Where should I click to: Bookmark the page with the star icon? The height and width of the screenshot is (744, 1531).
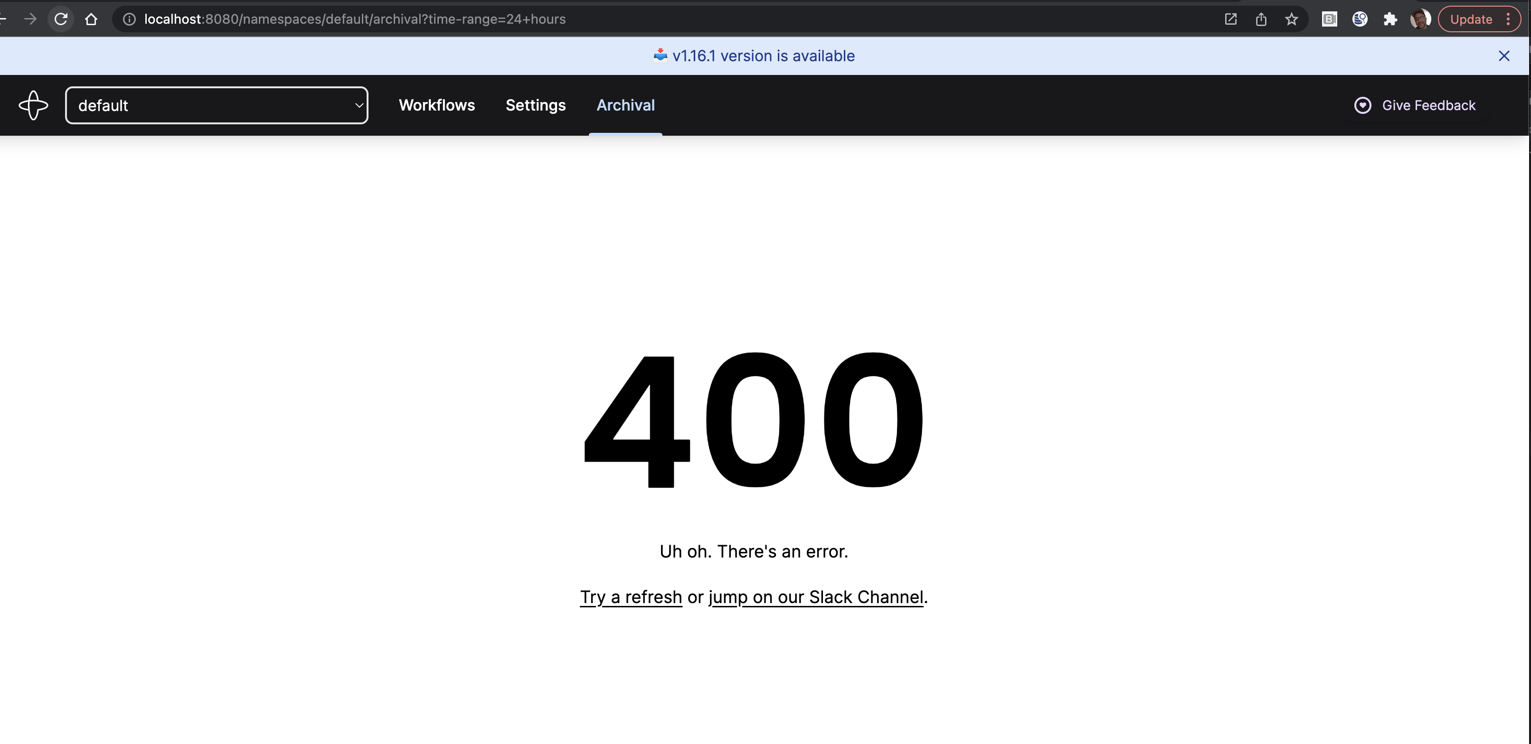1292,19
